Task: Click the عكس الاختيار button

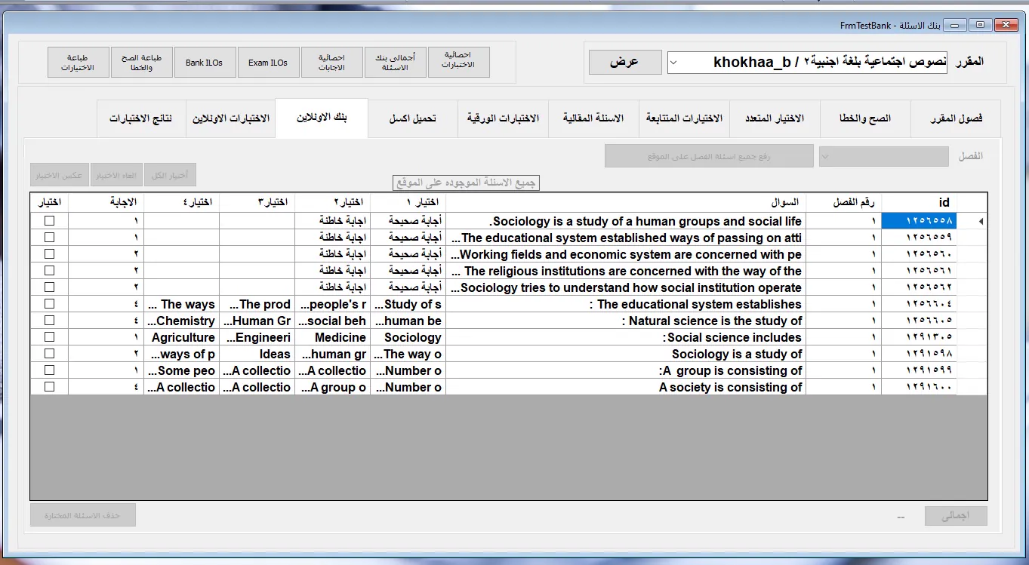Action: 60,175
